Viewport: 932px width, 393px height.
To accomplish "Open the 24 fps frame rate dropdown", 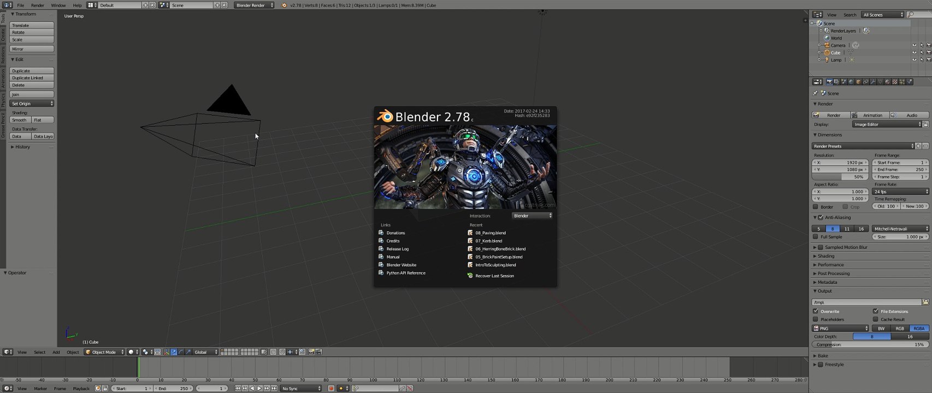I will coord(900,192).
